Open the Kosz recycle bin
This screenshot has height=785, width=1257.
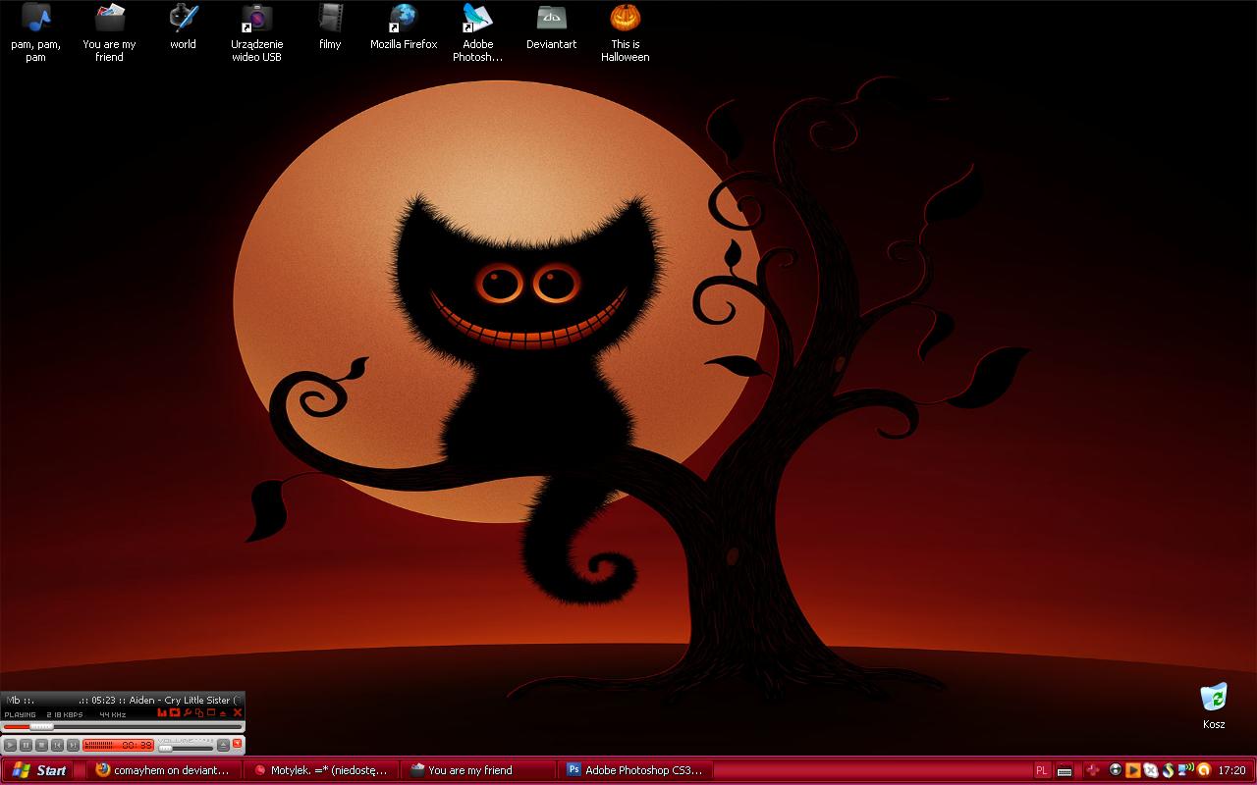click(x=1214, y=706)
